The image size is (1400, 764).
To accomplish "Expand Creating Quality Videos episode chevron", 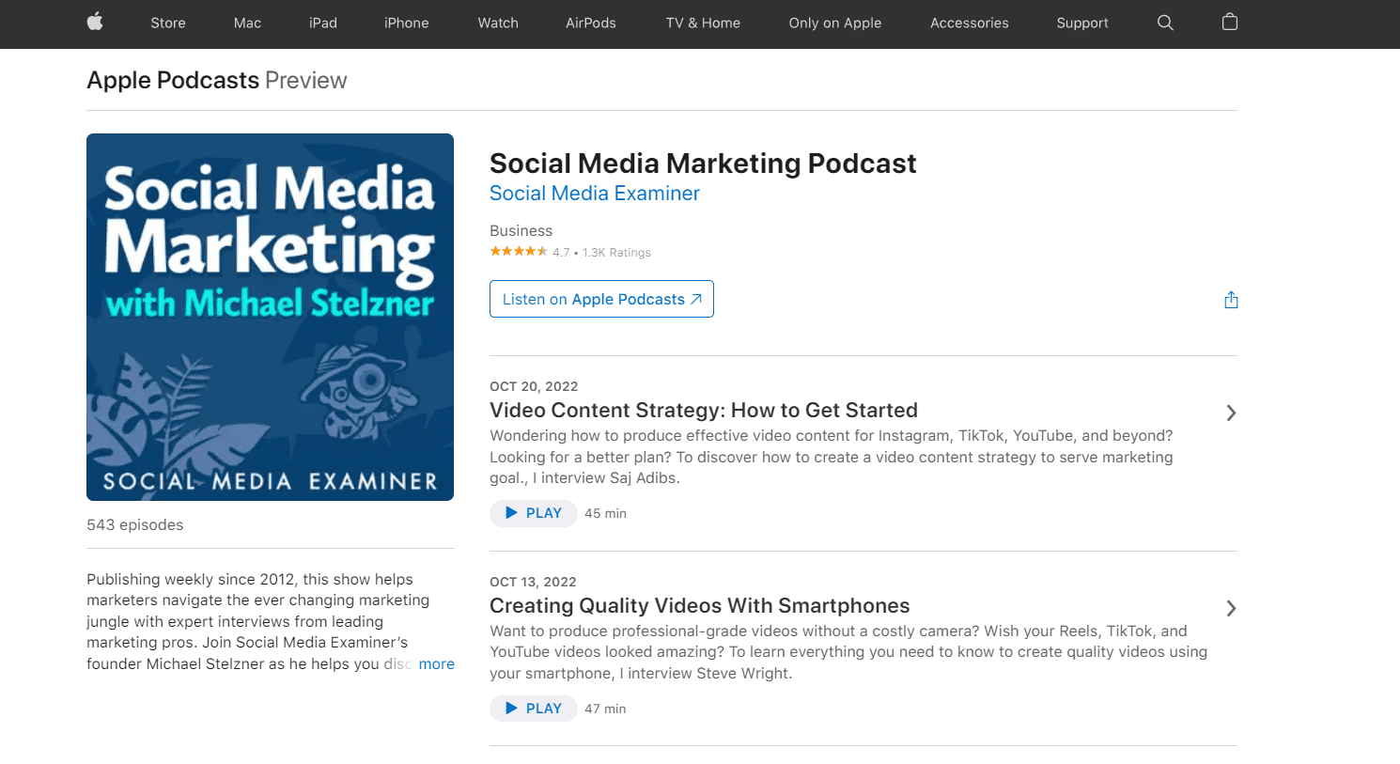I will tap(1231, 608).
